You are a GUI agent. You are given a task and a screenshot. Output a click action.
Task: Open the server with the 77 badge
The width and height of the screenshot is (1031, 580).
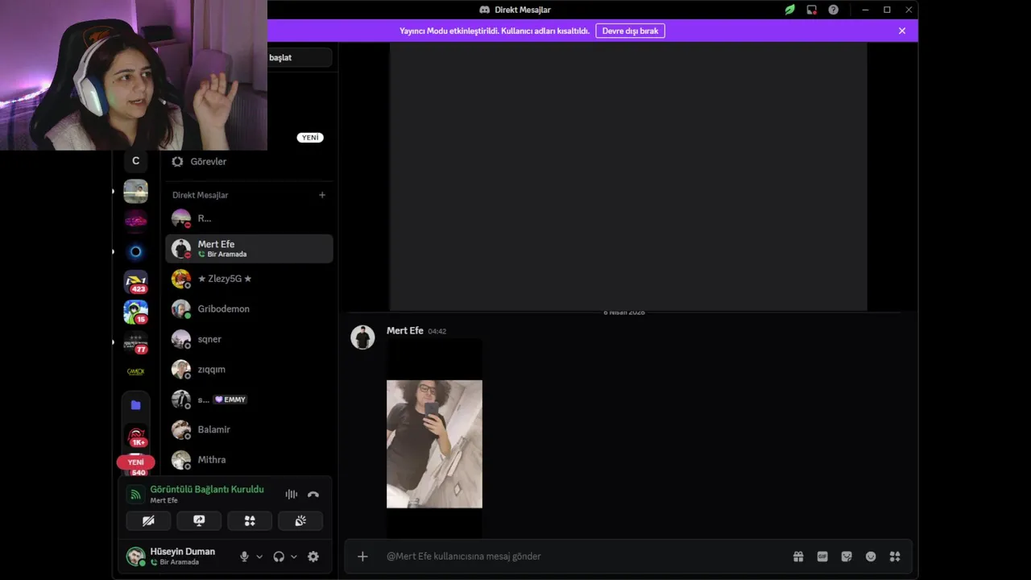point(135,342)
